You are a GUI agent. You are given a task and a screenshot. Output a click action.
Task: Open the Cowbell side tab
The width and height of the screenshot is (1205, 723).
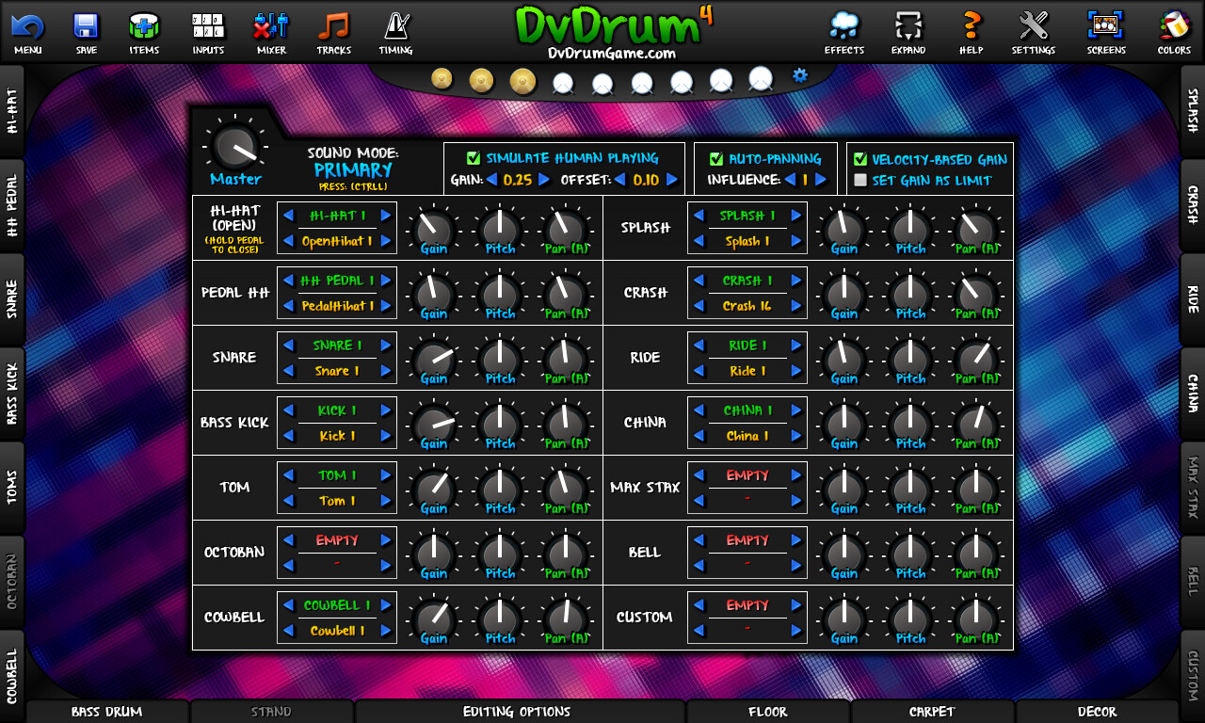point(12,676)
